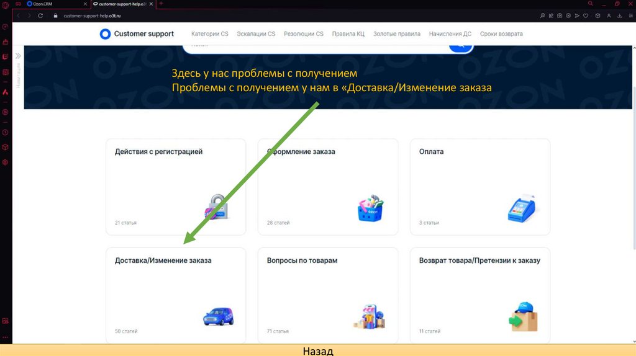Reload the customer-support-help page
The height and width of the screenshot is (356, 636).
pyautogui.click(x=40, y=16)
